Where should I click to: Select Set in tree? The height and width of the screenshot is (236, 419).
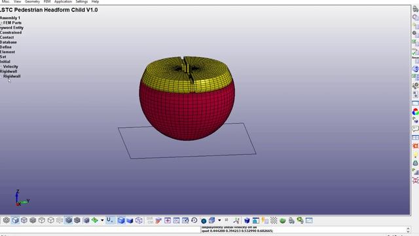pos(3,57)
